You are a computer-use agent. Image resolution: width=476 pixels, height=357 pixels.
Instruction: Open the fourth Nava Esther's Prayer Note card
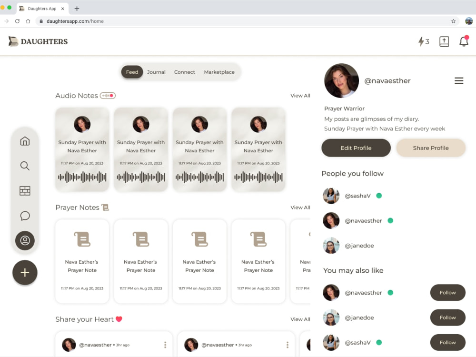[258, 261]
